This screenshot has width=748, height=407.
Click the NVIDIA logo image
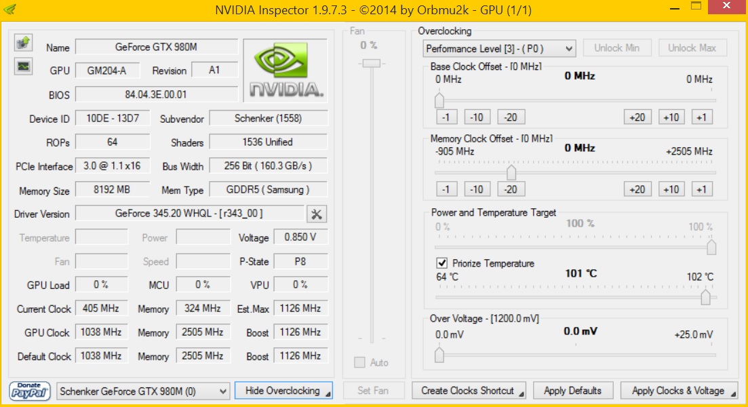286,70
